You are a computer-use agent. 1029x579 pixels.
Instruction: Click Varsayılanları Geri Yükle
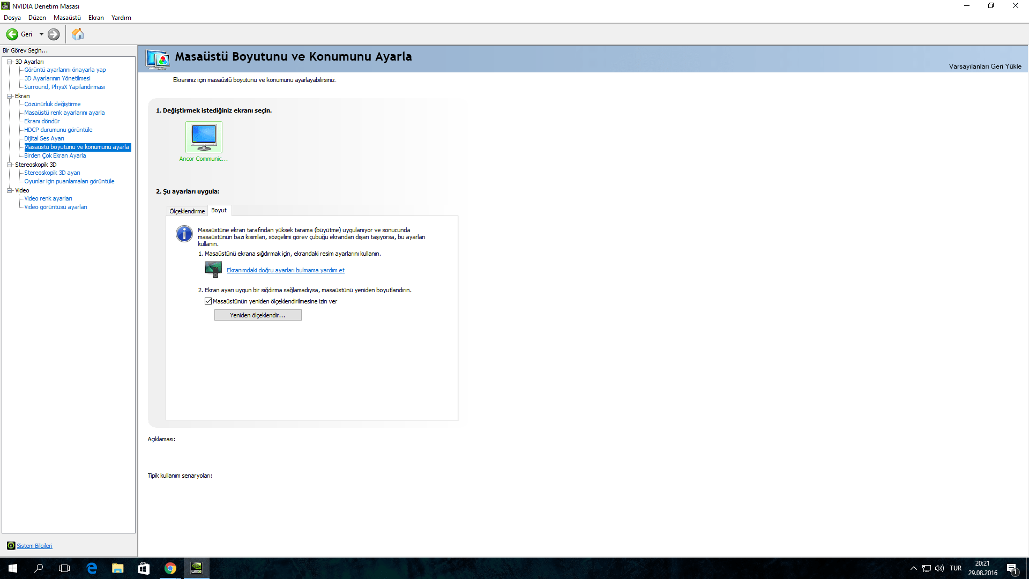click(985, 66)
